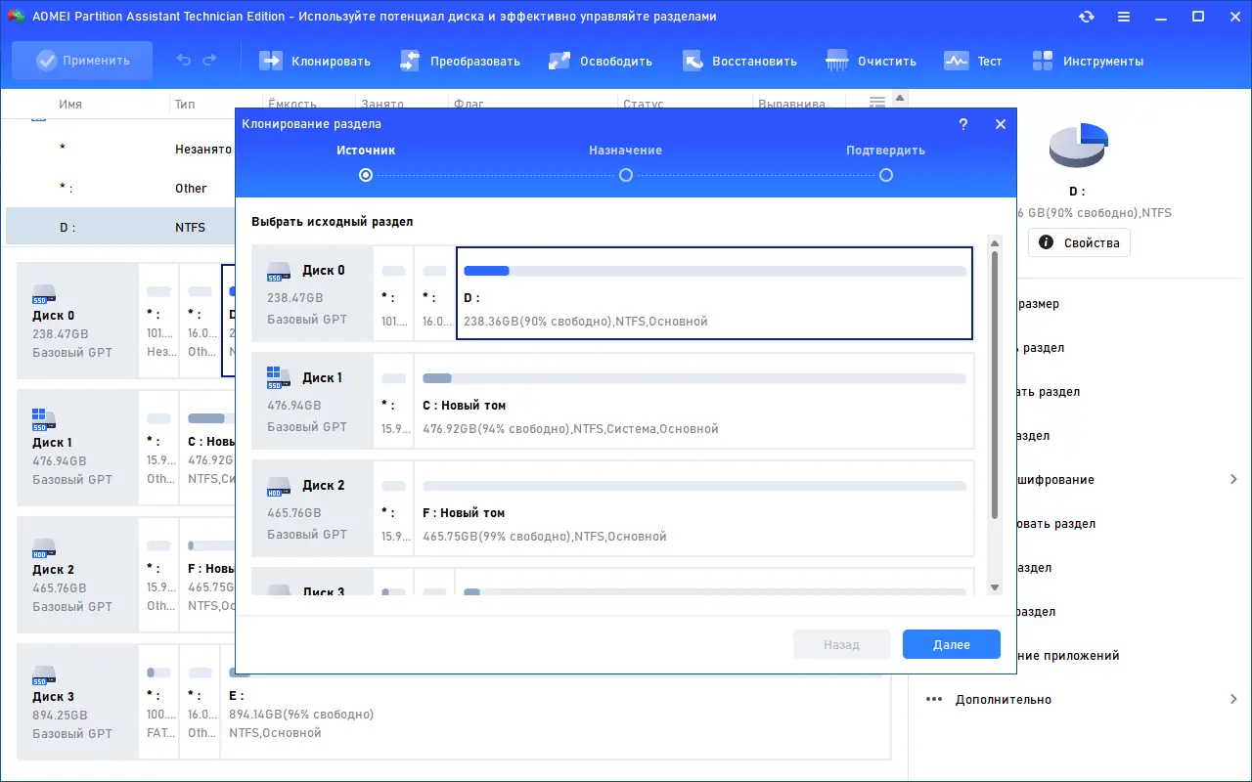Select the D: NTFS row in the partition list
This screenshot has height=782, width=1252.
click(121, 228)
